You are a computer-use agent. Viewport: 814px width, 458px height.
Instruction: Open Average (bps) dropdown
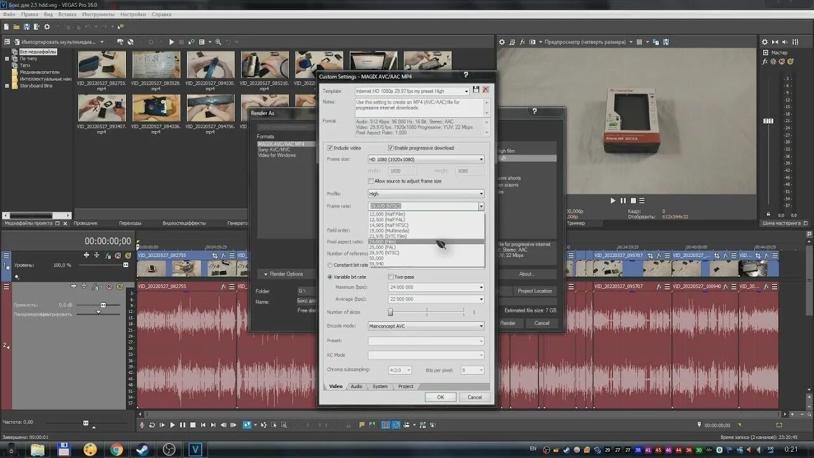tap(481, 299)
